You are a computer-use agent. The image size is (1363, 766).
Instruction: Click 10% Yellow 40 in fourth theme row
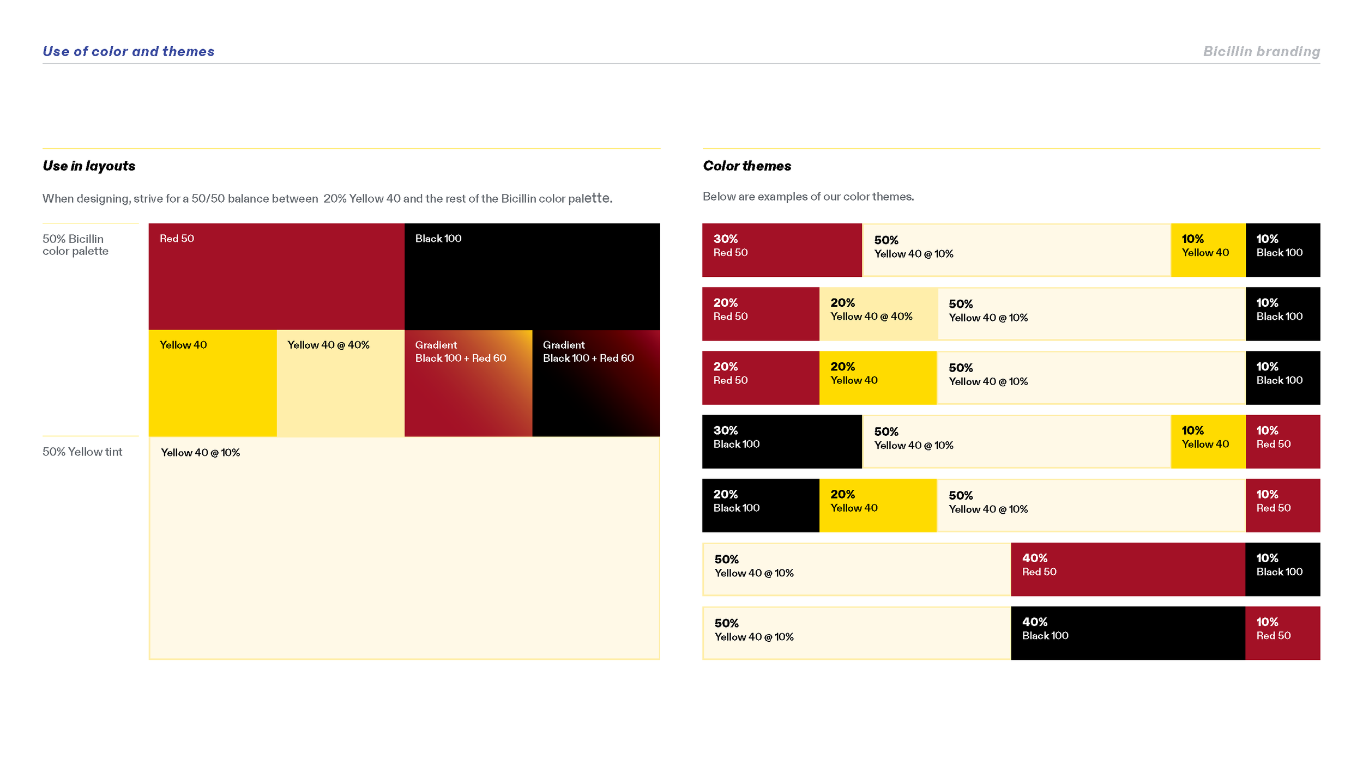coord(1208,442)
